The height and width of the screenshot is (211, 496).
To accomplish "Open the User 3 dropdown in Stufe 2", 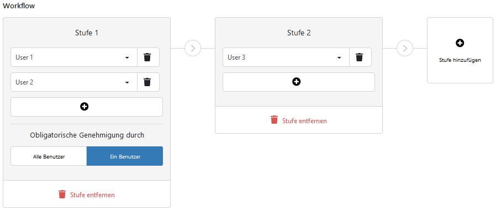I will [286, 57].
